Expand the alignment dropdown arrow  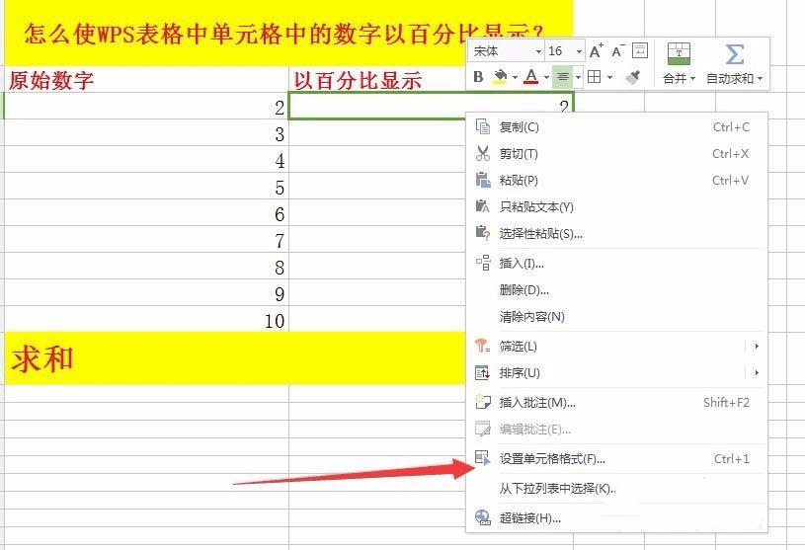pos(578,77)
